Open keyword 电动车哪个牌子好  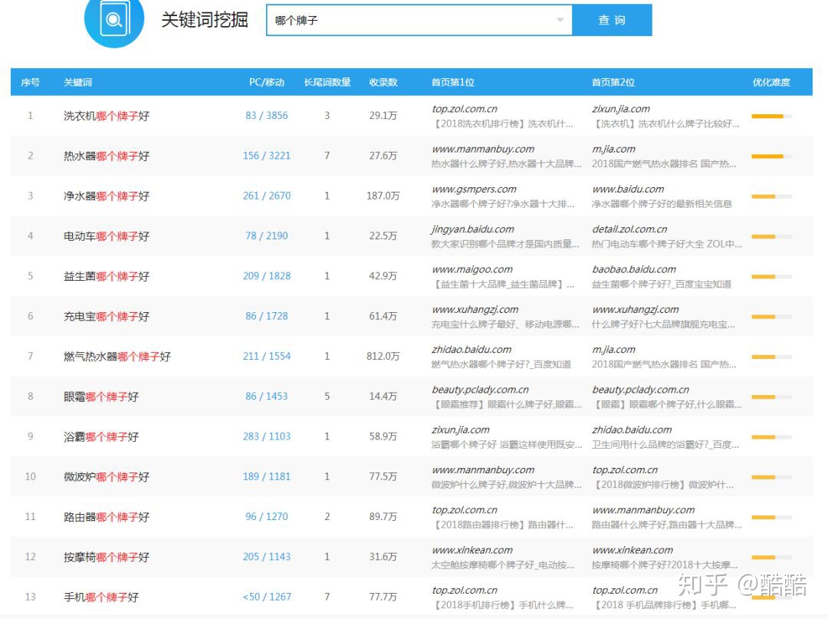106,236
